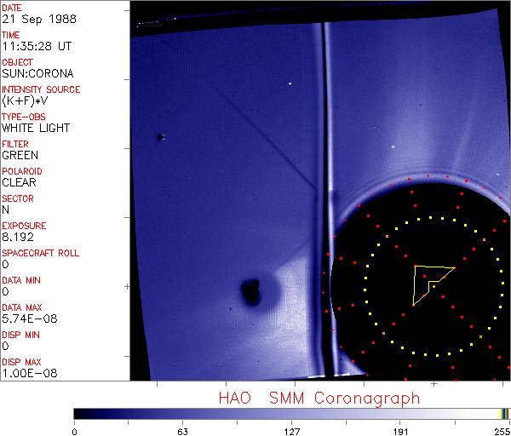Click the GREEN filter value

[20, 156]
